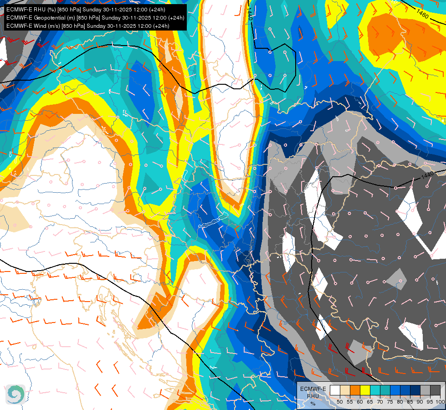The width and height of the screenshot is (446, 410).
Task: Click the legend value 75
Action: click(x=390, y=402)
